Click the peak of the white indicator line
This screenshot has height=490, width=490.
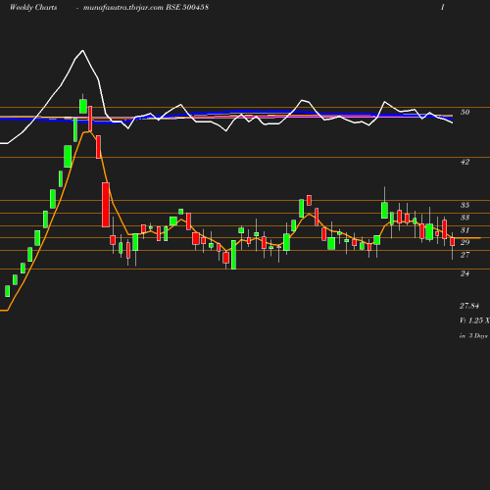82,51
